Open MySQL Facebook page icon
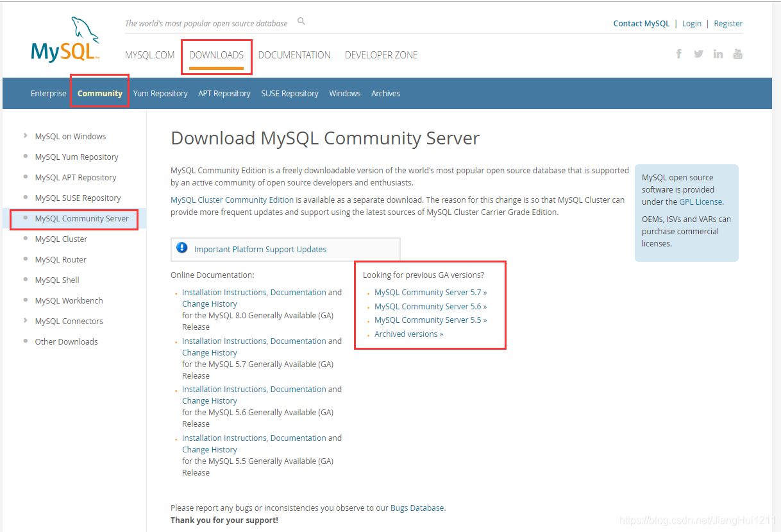The width and height of the screenshot is (781, 532). 679,54
